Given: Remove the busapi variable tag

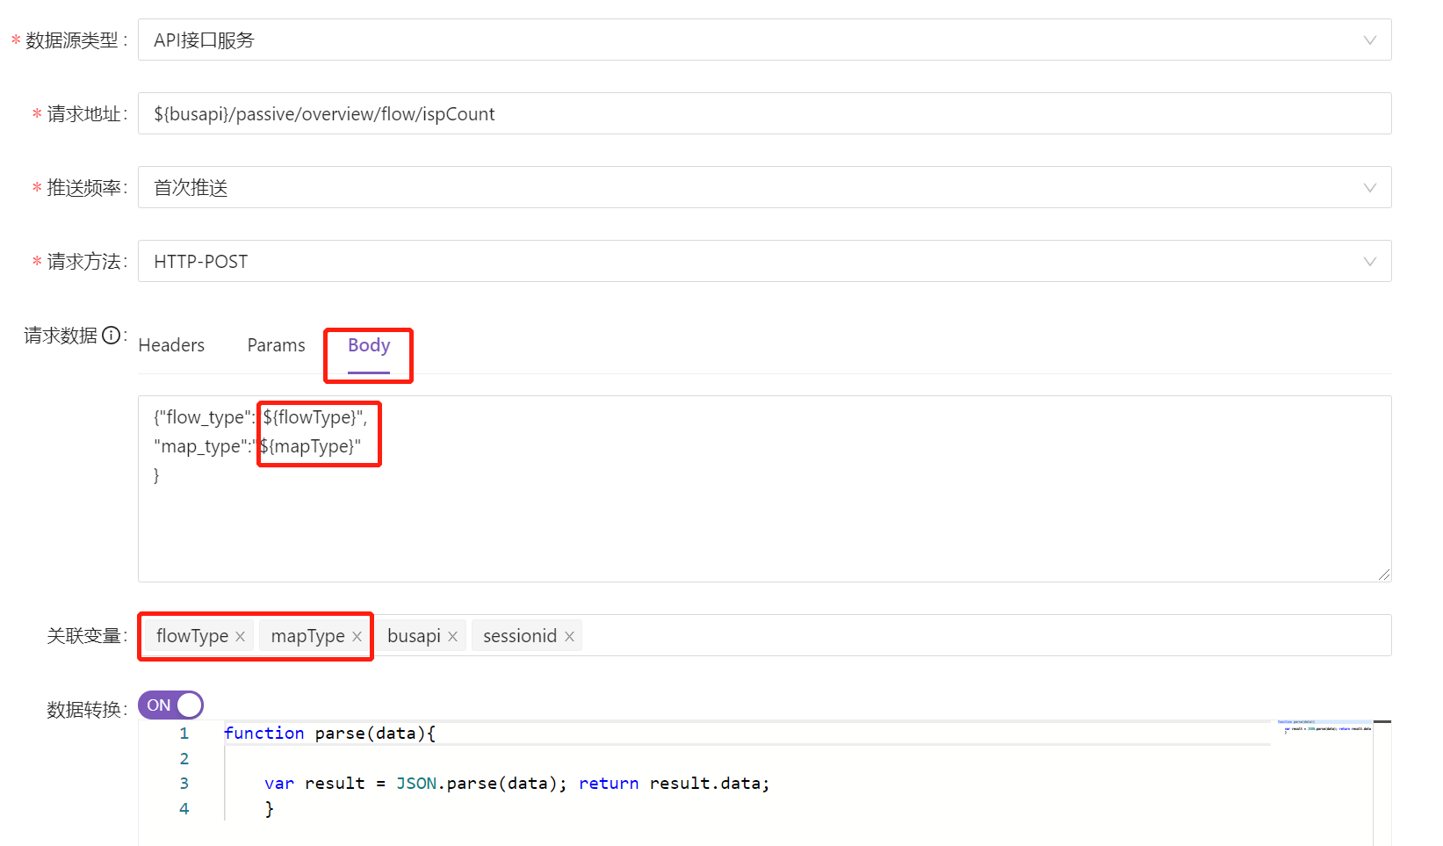Looking at the screenshot, I should pyautogui.click(x=452, y=637).
